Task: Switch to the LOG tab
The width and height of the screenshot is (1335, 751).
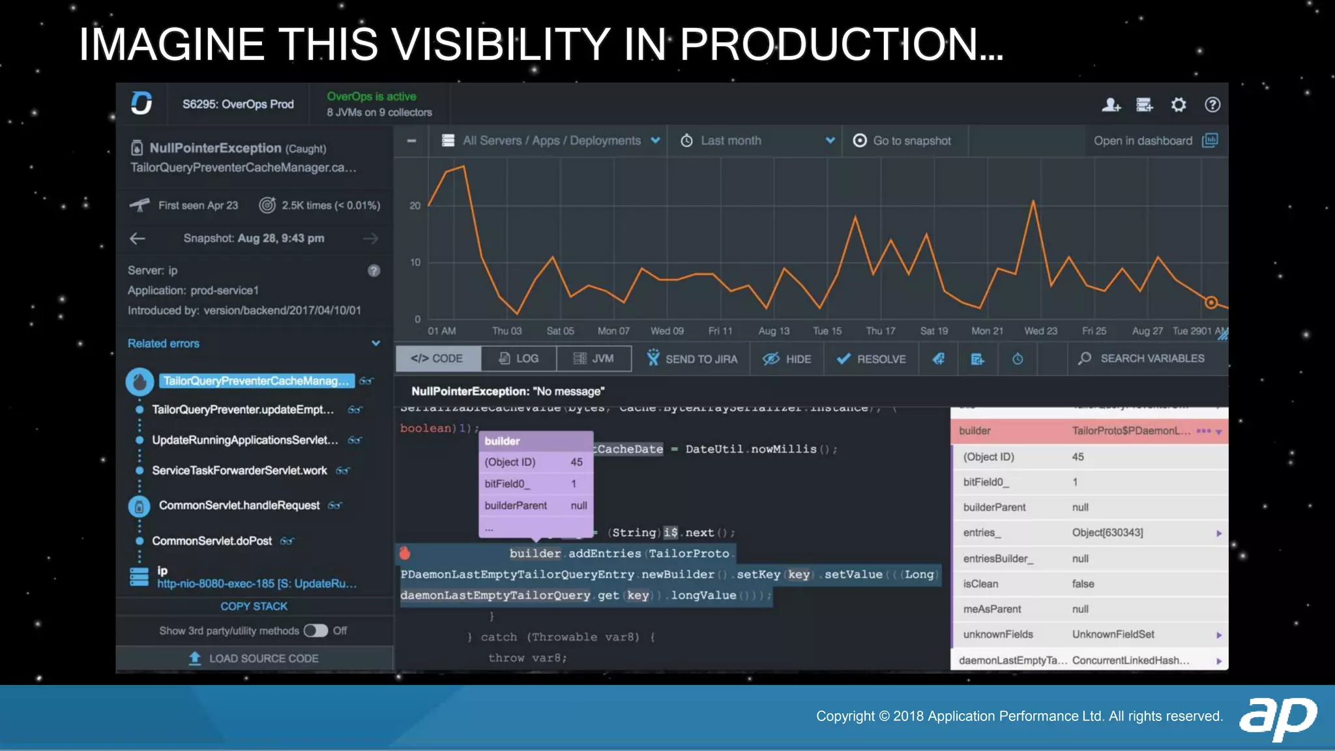Action: point(519,359)
